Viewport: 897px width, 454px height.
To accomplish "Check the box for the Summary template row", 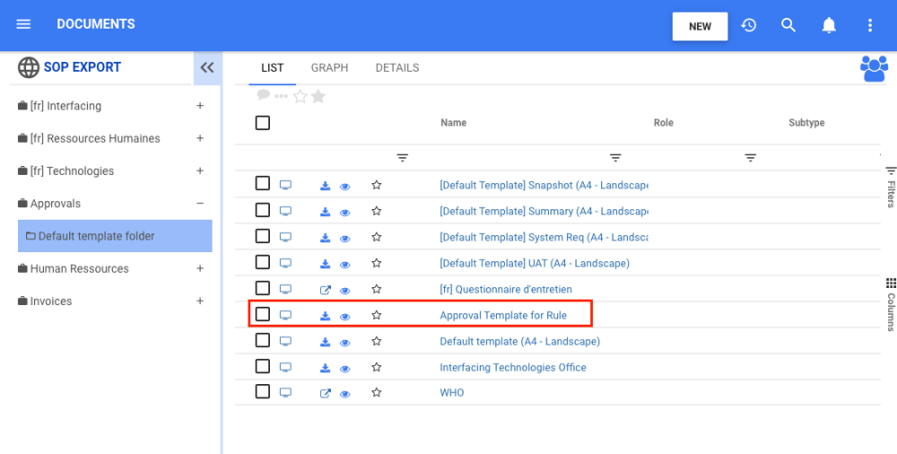I will (263, 210).
